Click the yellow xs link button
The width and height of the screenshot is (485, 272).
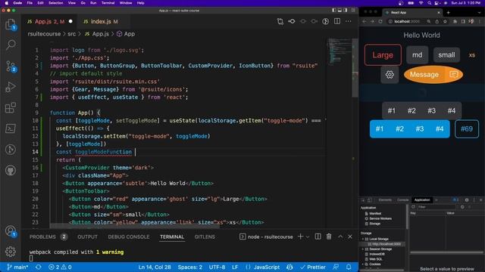click(471, 55)
